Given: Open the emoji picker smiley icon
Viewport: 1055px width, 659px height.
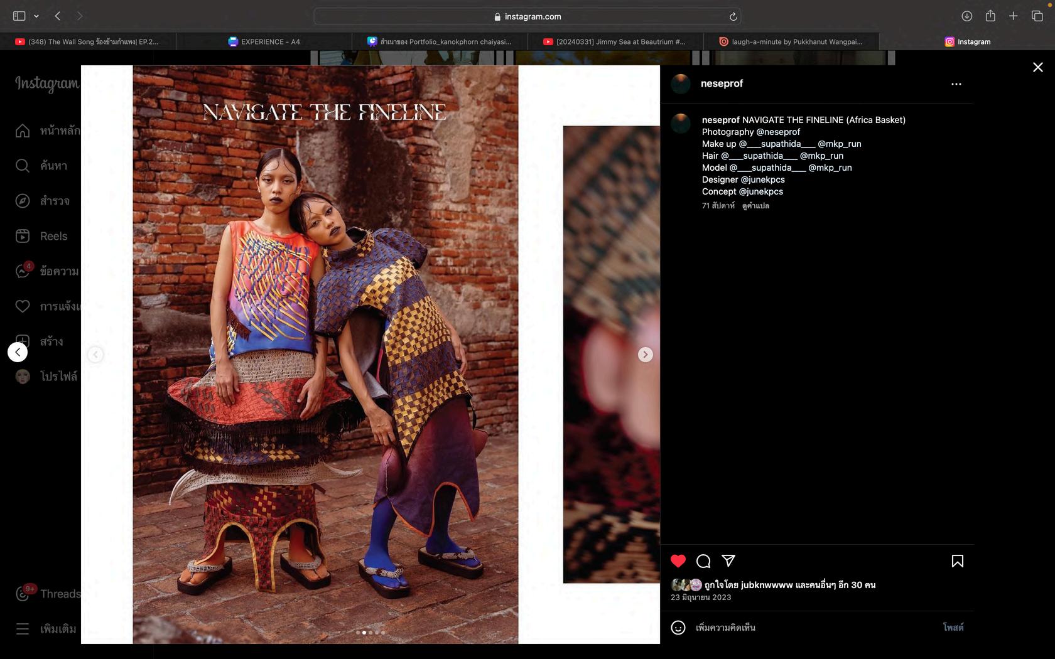Looking at the screenshot, I should pyautogui.click(x=678, y=628).
